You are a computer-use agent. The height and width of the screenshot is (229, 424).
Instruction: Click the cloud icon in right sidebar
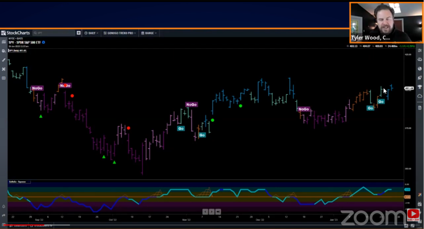pos(420,96)
